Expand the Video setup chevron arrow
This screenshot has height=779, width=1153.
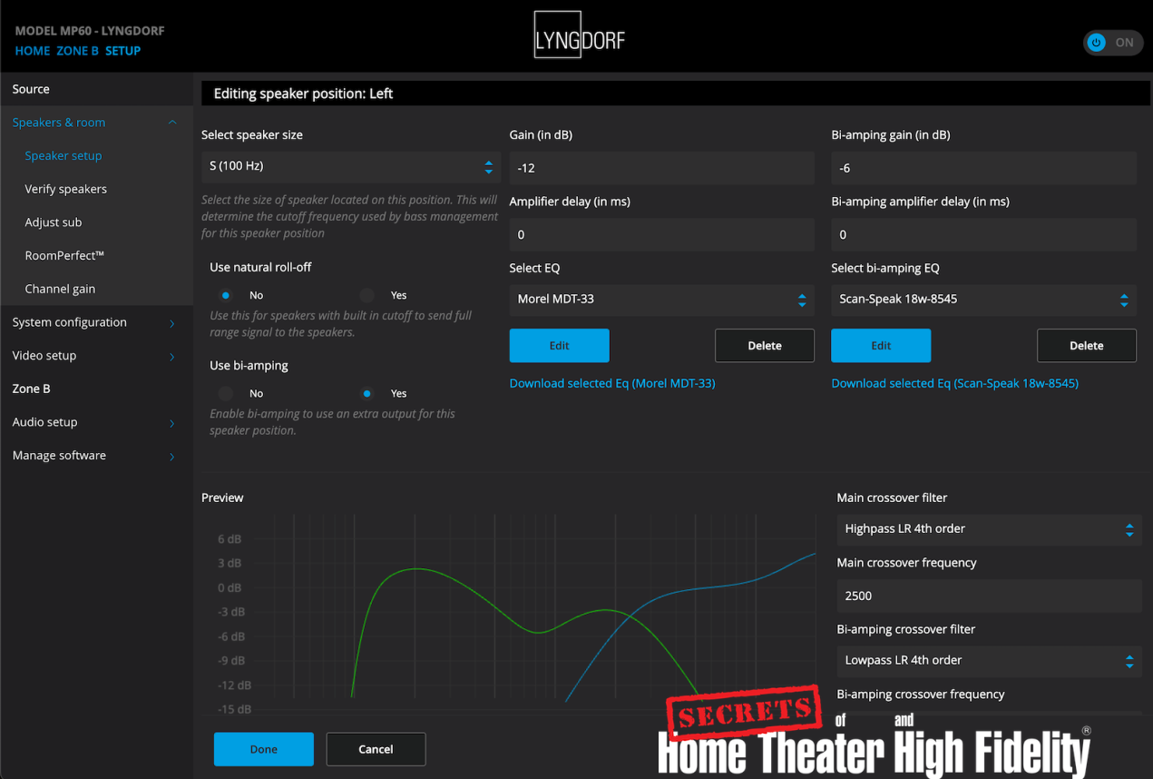click(172, 357)
